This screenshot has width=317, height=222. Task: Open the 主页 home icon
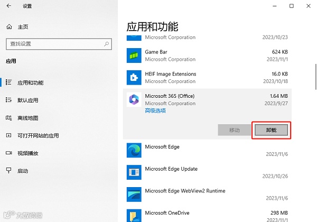9,26
